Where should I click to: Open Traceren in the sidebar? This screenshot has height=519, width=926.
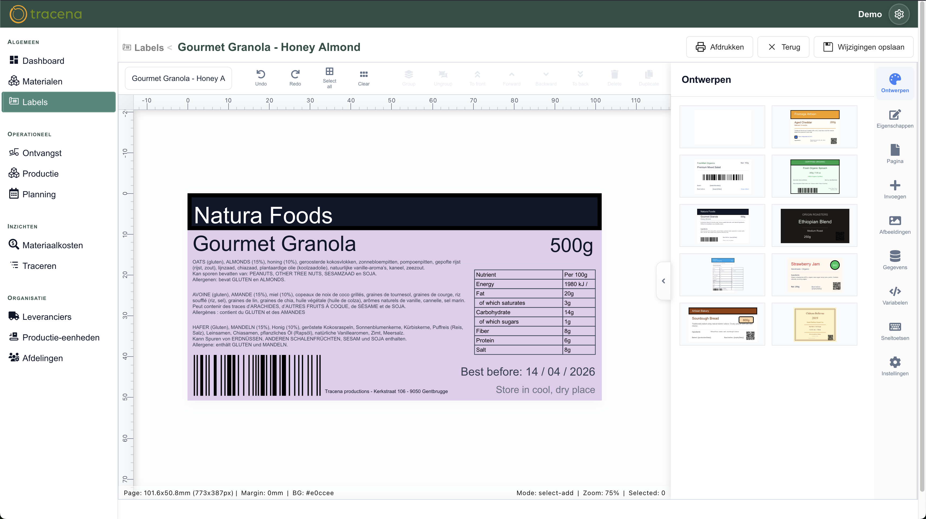[39, 266]
